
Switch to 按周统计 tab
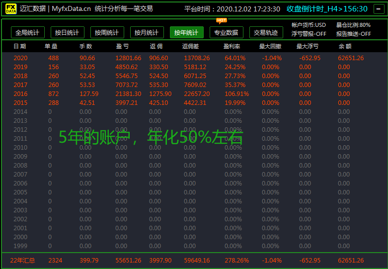click(107, 32)
